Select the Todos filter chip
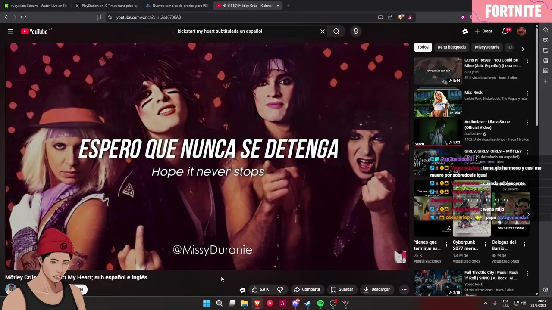 (423, 47)
